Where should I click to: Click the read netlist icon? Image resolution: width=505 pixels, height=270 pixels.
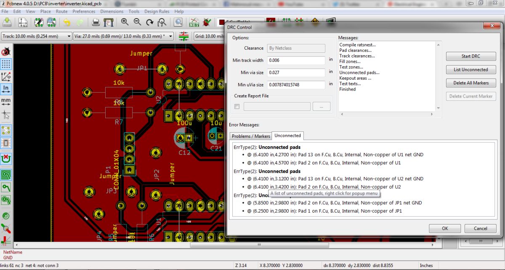tap(194, 22)
